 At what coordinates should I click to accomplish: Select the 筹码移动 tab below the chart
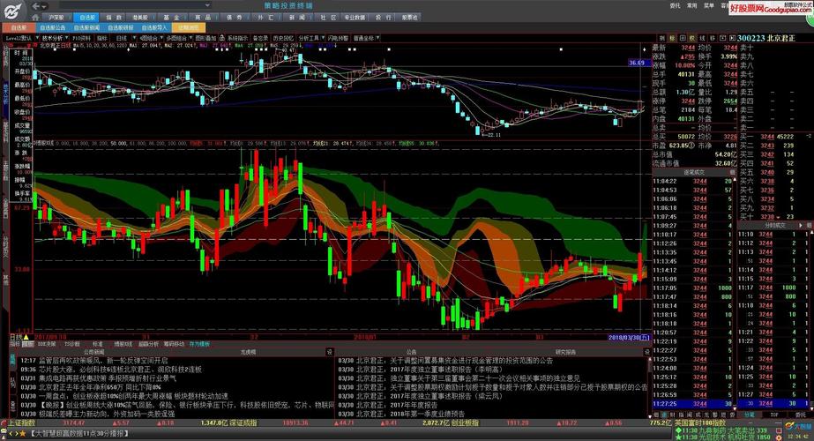(172, 344)
